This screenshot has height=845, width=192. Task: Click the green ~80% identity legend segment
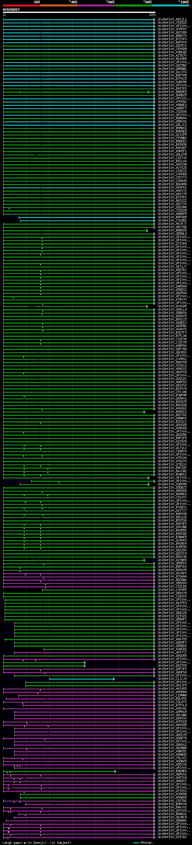pos(133,5)
